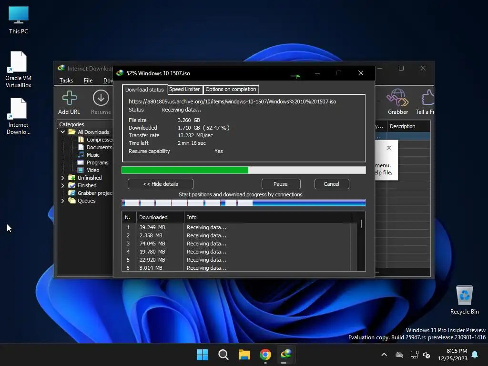Open the Internet Download Manager desktop shortcut
This screenshot has height=366, width=488.
tap(19, 116)
